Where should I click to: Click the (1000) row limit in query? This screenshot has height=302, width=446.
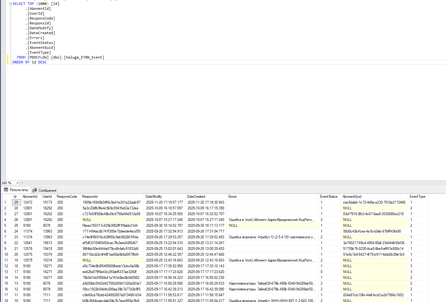(42, 4)
